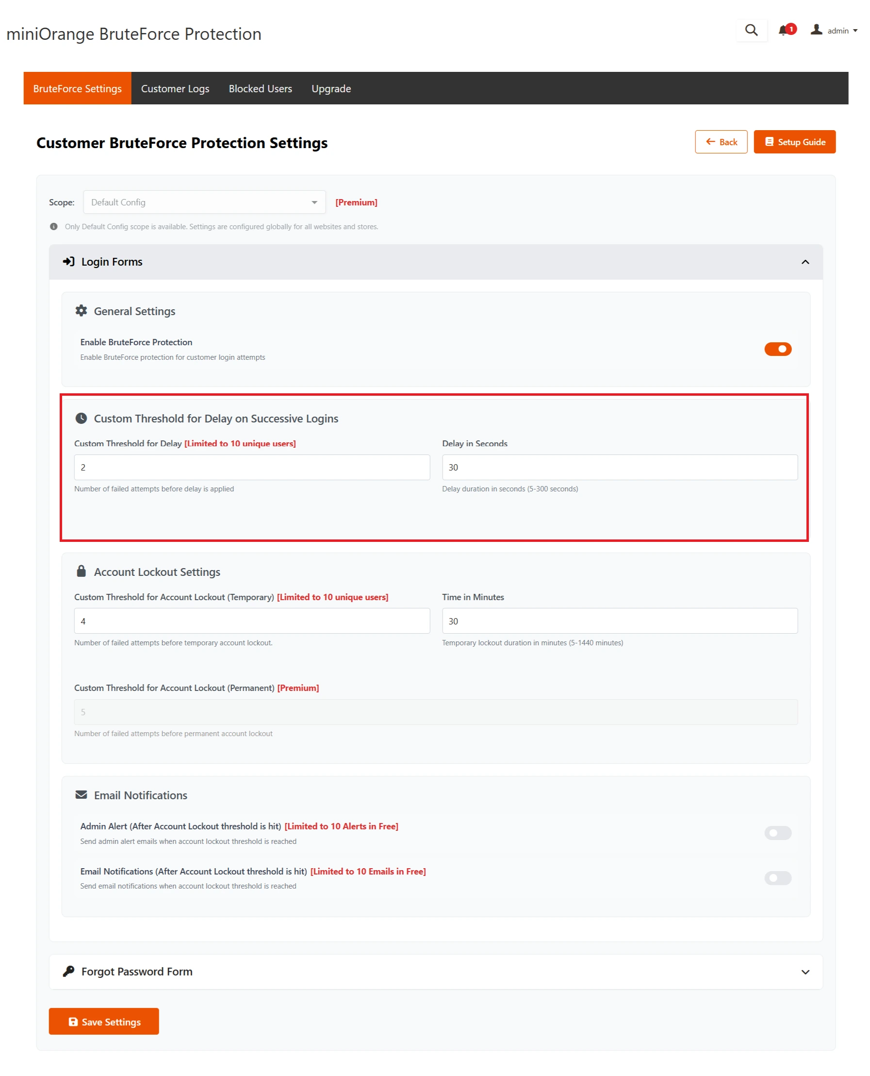Image resolution: width=870 pixels, height=1076 pixels.
Task: Click the clock icon in Custom Threshold section
Action: 81,418
